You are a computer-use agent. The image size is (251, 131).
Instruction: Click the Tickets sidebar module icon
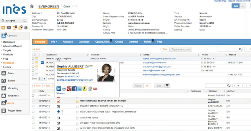click(4, 81)
